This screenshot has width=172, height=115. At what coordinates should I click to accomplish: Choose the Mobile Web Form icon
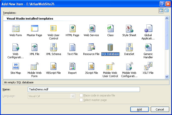pyautogui.click(x=34, y=66)
